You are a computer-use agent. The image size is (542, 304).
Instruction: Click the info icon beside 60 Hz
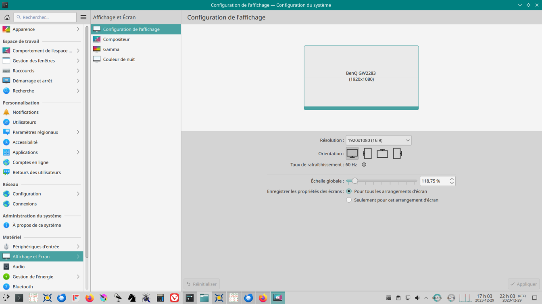(x=364, y=164)
